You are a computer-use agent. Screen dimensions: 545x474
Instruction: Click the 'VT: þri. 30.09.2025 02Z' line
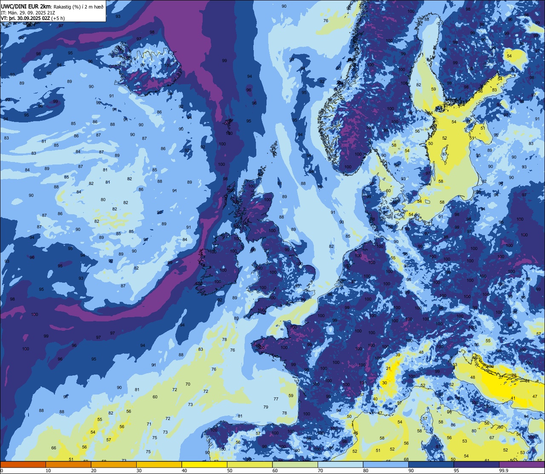[x=25, y=18]
